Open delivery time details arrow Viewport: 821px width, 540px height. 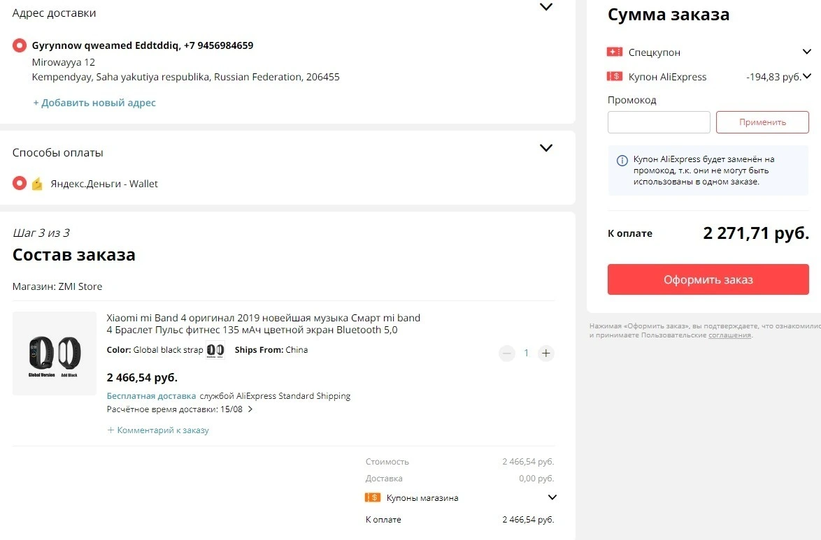pyautogui.click(x=250, y=409)
